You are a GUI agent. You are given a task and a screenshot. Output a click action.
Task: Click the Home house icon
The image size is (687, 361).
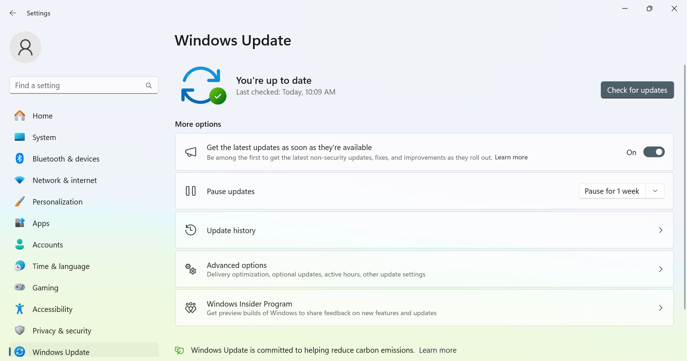(x=20, y=116)
